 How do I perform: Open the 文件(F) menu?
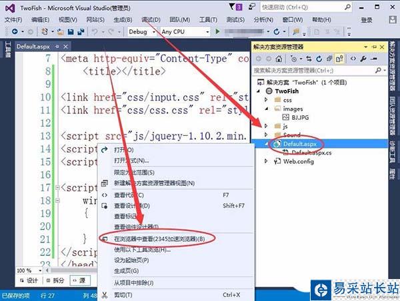(x=13, y=19)
